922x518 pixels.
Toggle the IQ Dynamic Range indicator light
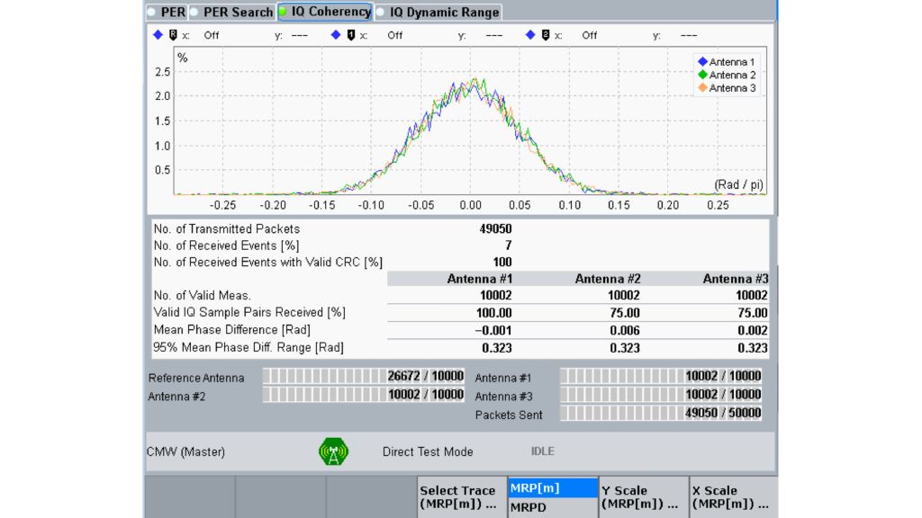click(380, 12)
